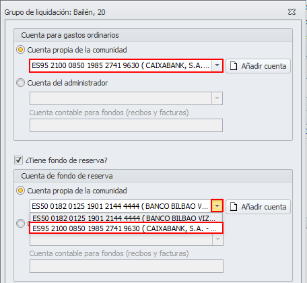Click the ES50 0182 reserve account combo box text

(x=121, y=206)
